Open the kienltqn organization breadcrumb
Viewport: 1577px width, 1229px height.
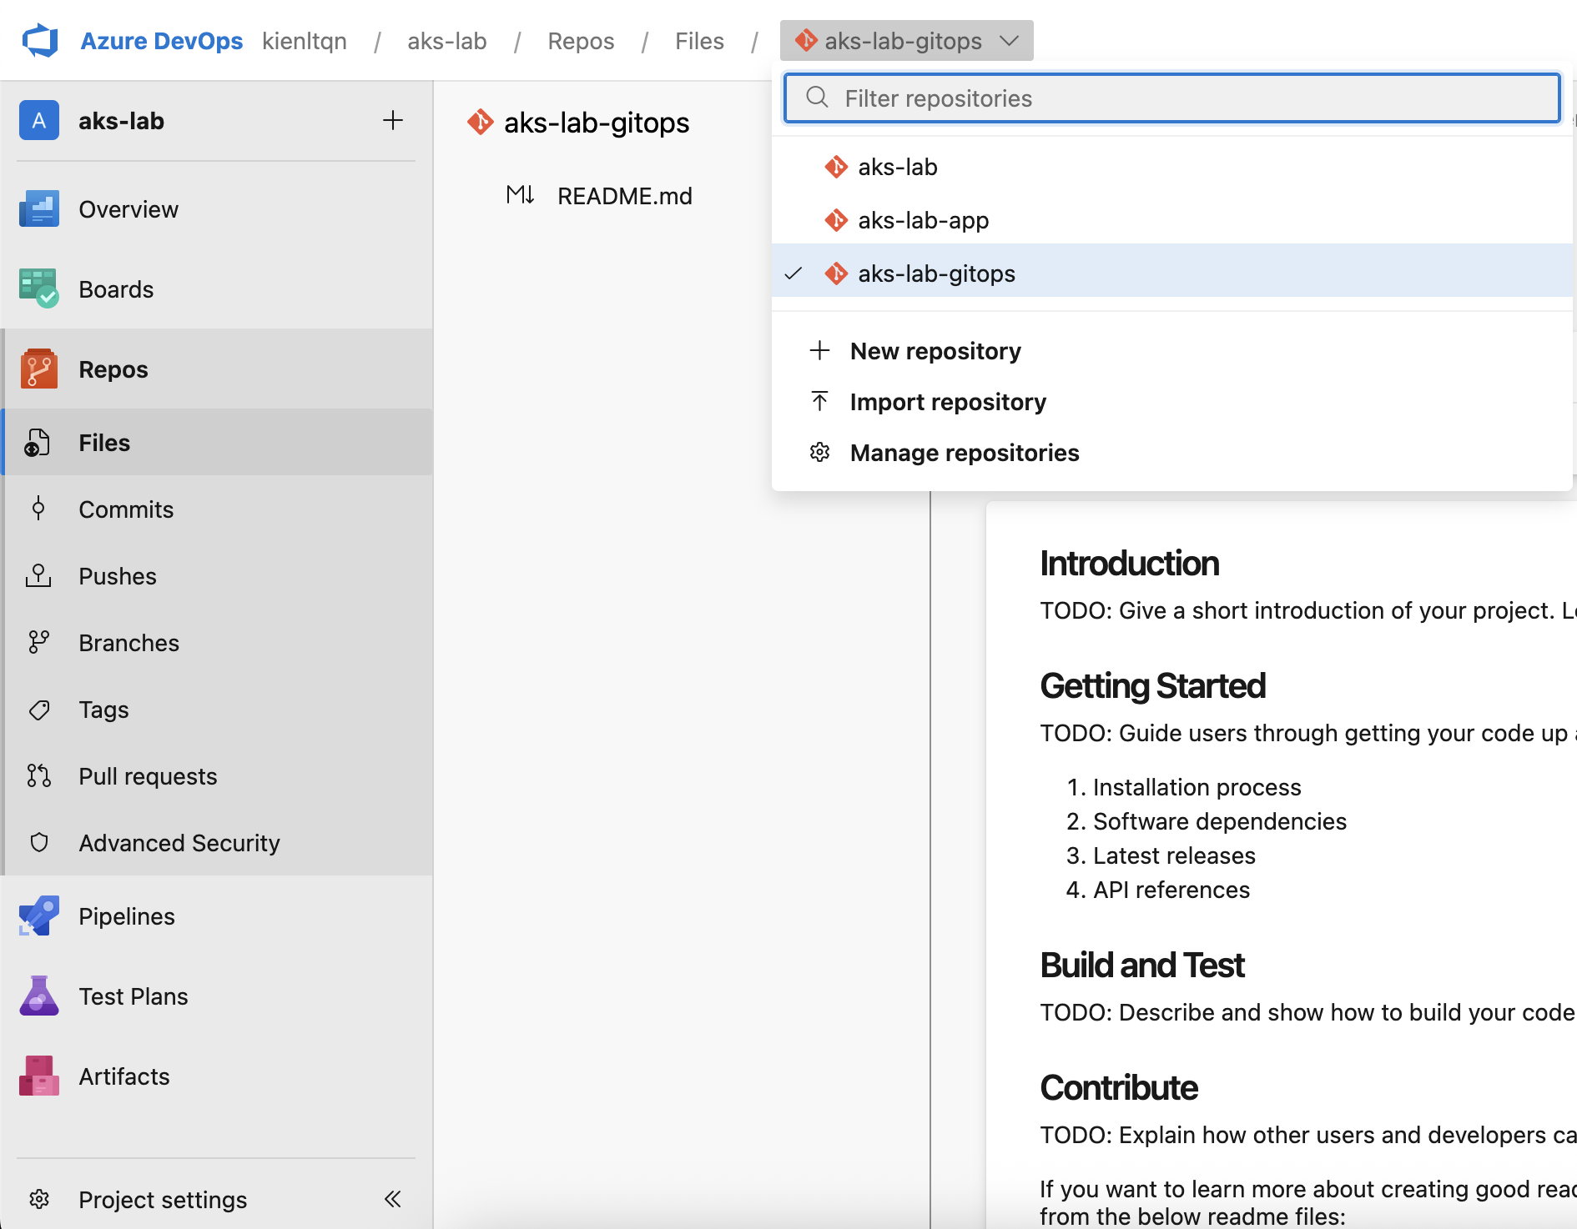pyautogui.click(x=305, y=41)
